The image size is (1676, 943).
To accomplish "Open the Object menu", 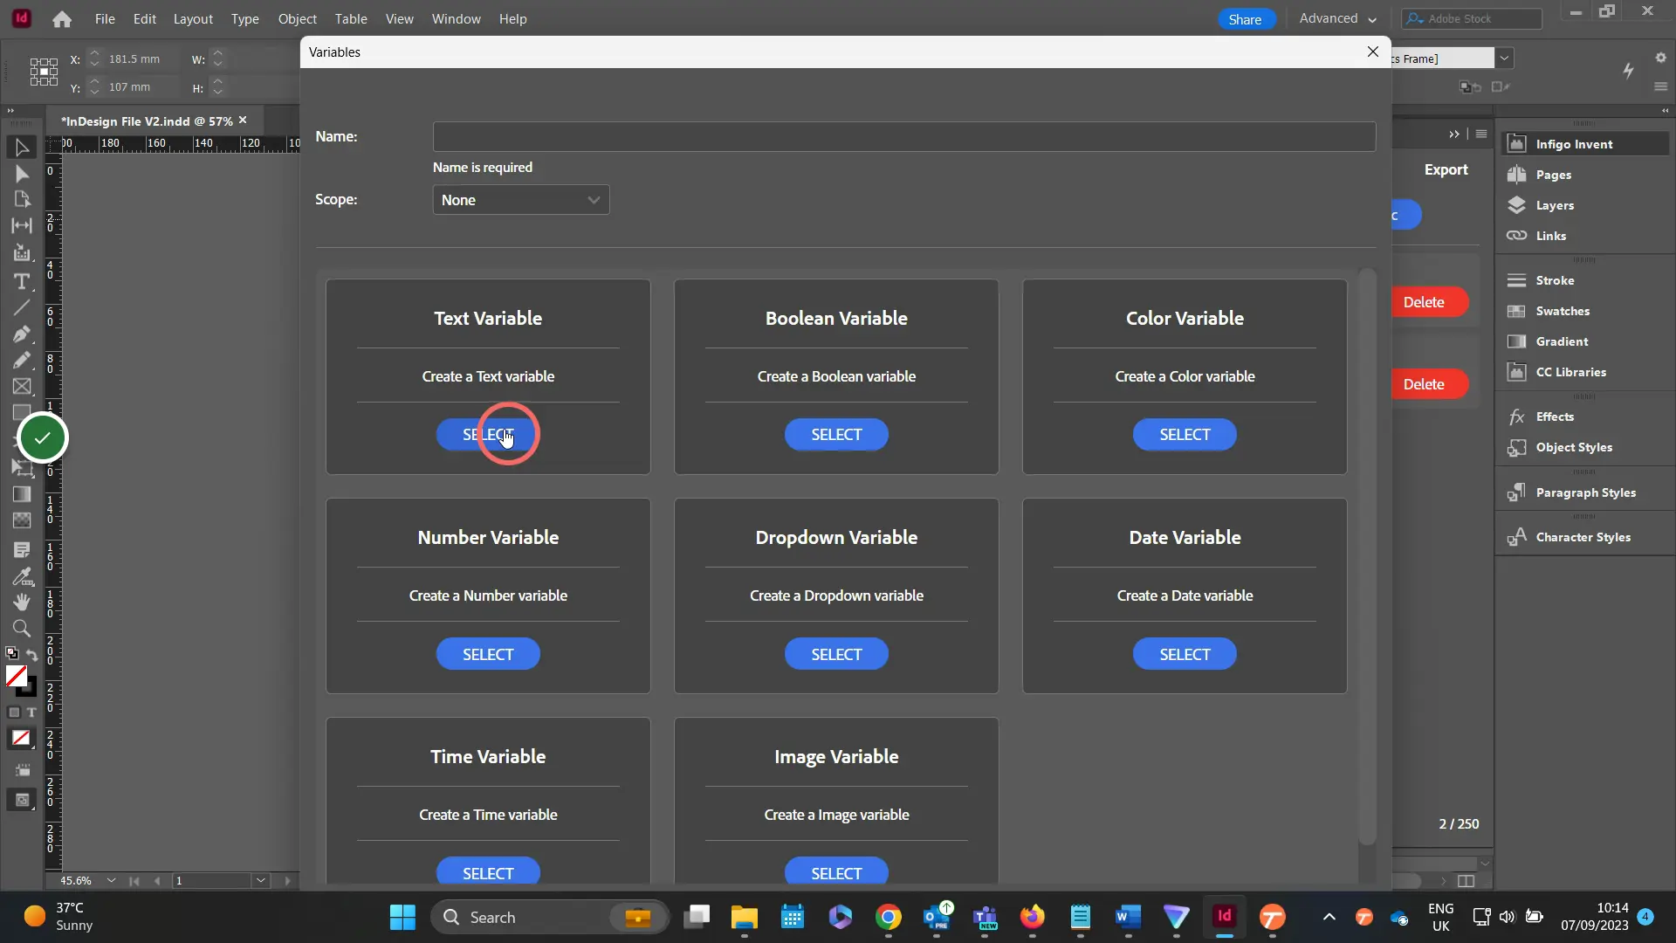I will coord(297,18).
